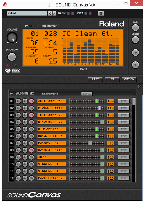
Task: Click level value 75 for part 07
Action: click(x=111, y=143)
